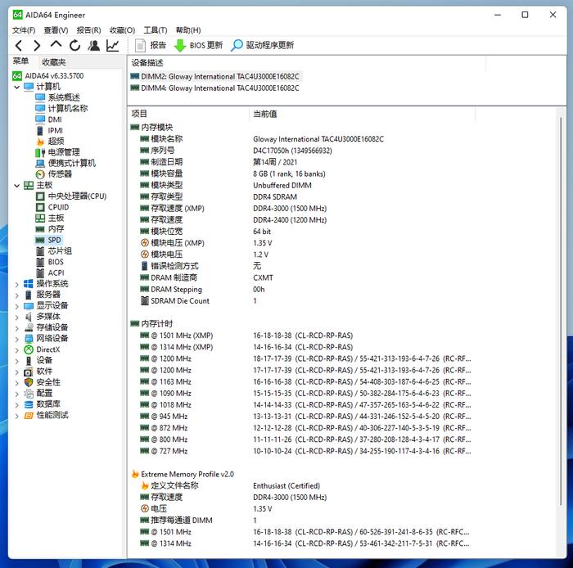Select the DIMM2 Gloway device row
This screenshot has width=573, height=568.
click(215, 77)
